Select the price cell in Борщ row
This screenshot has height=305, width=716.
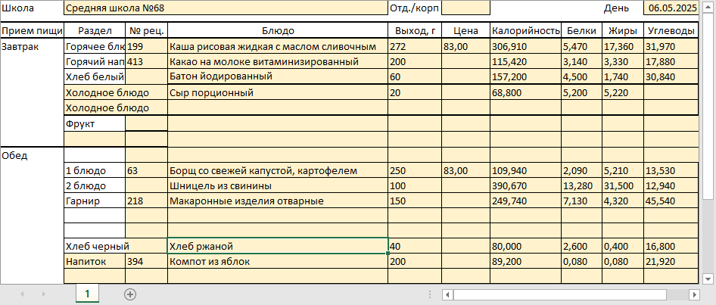tap(465, 171)
